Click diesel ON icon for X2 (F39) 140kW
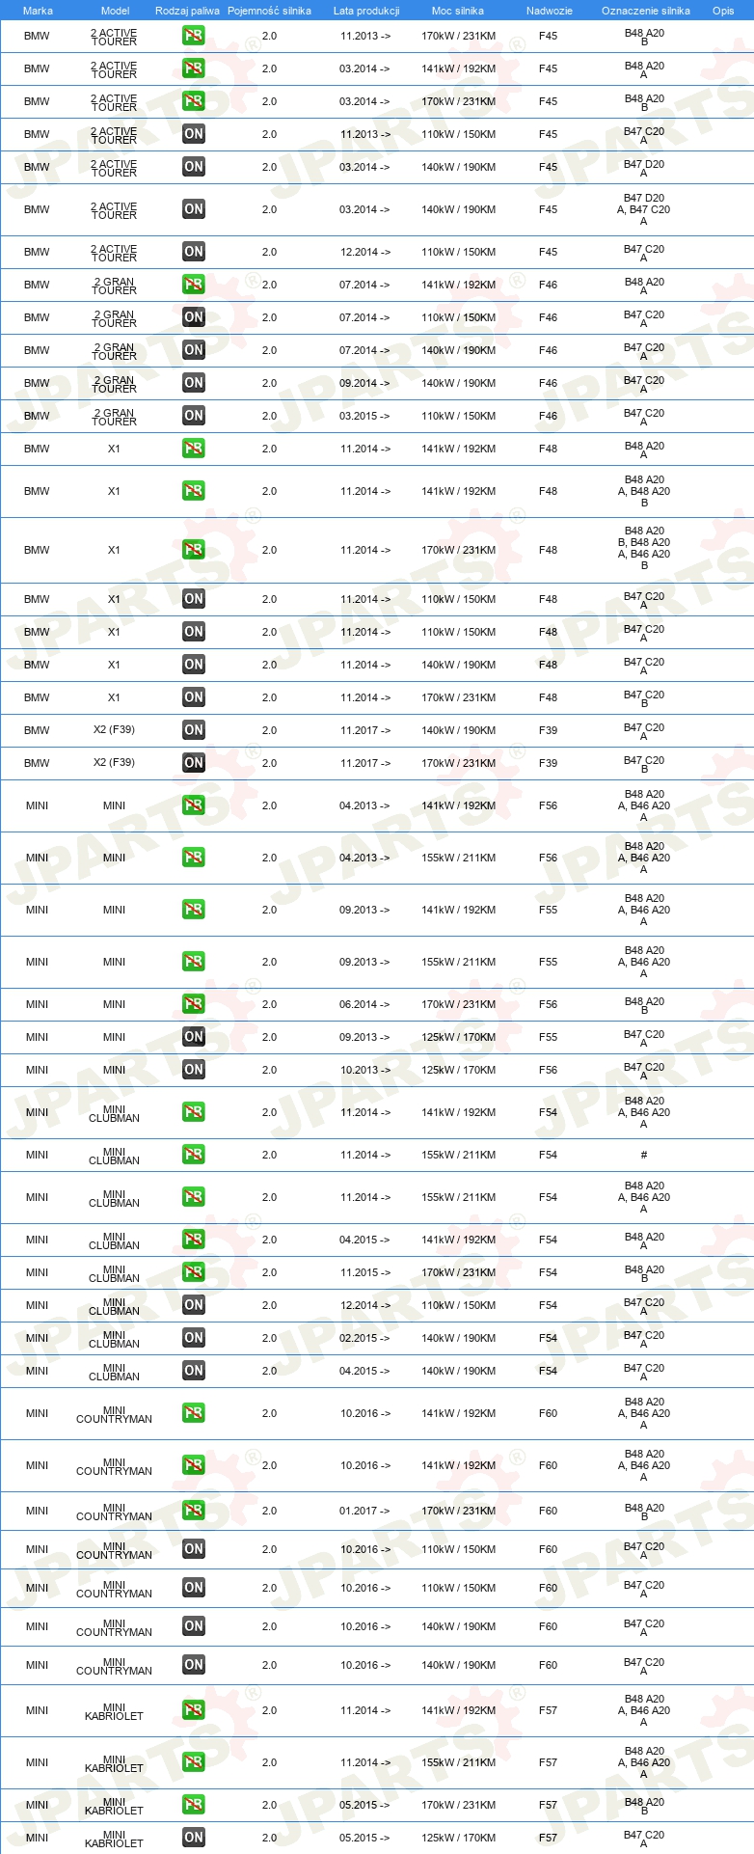Viewport: 754px width, 1854px height. tap(194, 730)
